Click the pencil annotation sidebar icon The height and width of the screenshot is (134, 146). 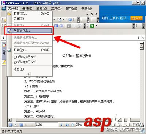pyautogui.click(x=4, y=62)
